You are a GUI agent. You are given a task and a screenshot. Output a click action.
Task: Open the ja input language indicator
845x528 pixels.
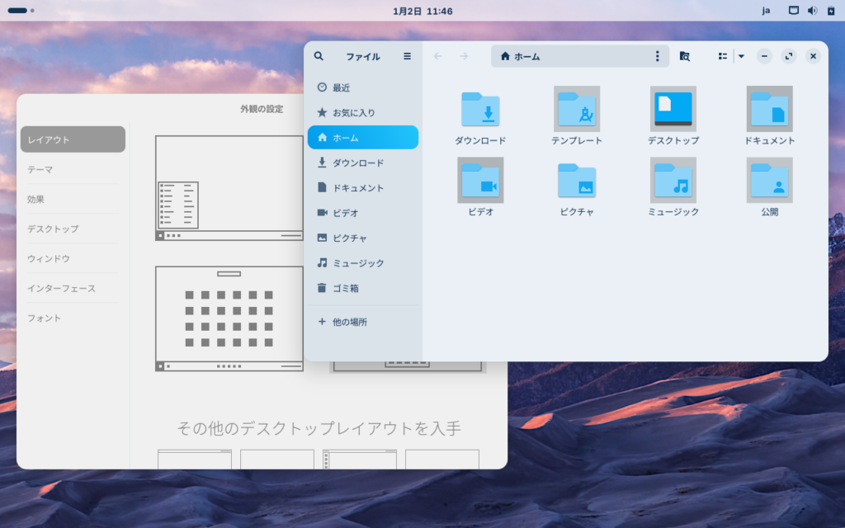point(766,11)
